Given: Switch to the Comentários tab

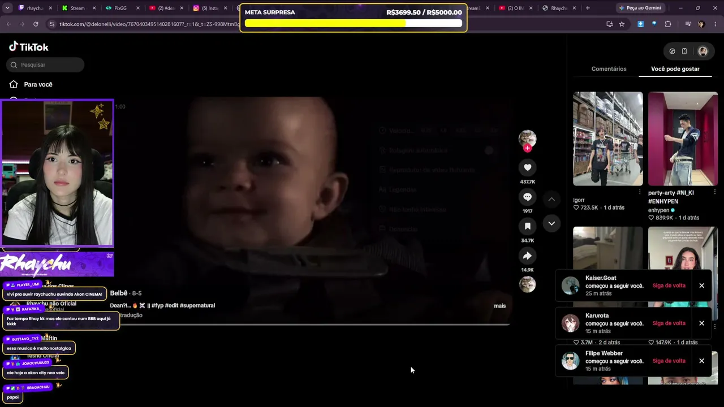Looking at the screenshot, I should (x=609, y=69).
